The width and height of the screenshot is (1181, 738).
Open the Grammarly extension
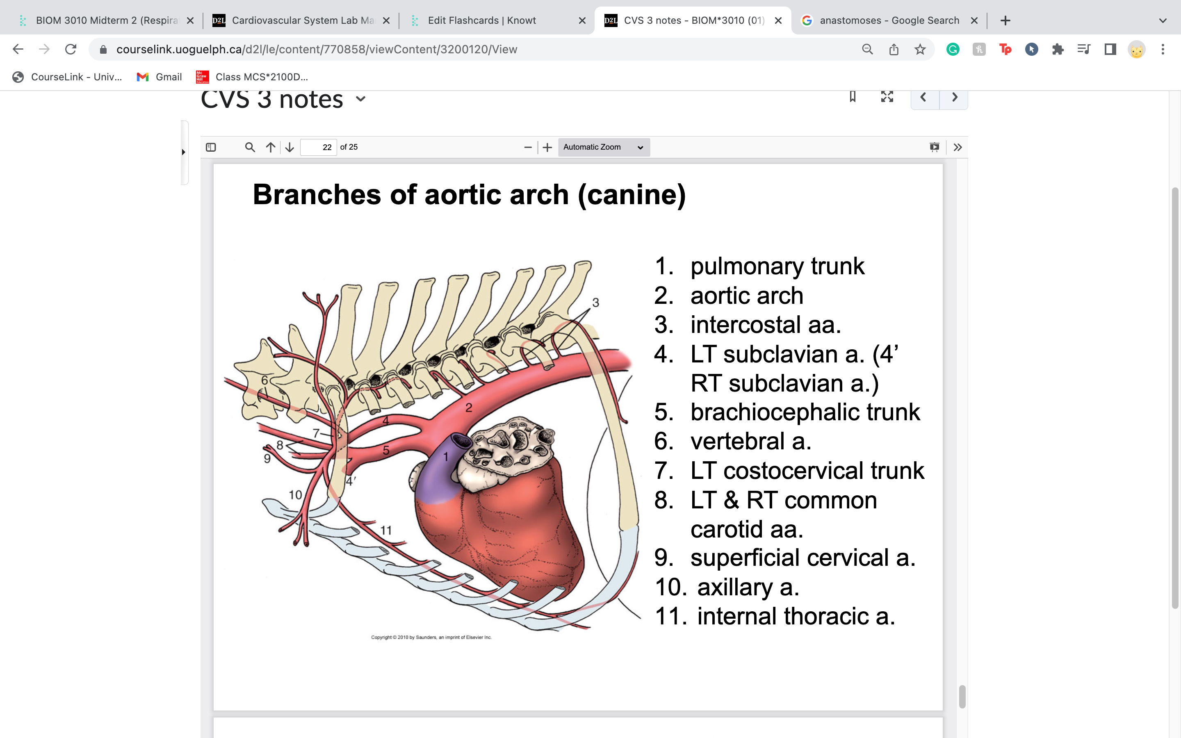click(x=953, y=49)
